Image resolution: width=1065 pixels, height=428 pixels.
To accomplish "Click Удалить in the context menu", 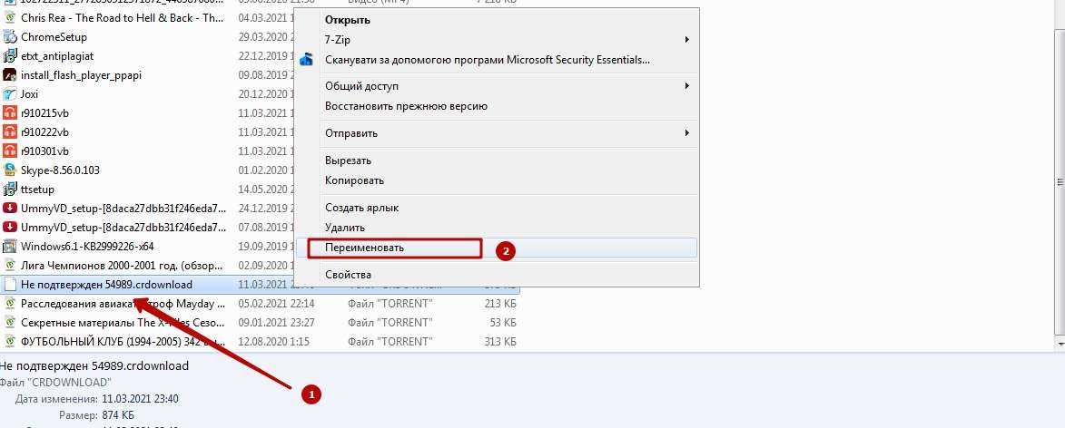I will tap(345, 228).
